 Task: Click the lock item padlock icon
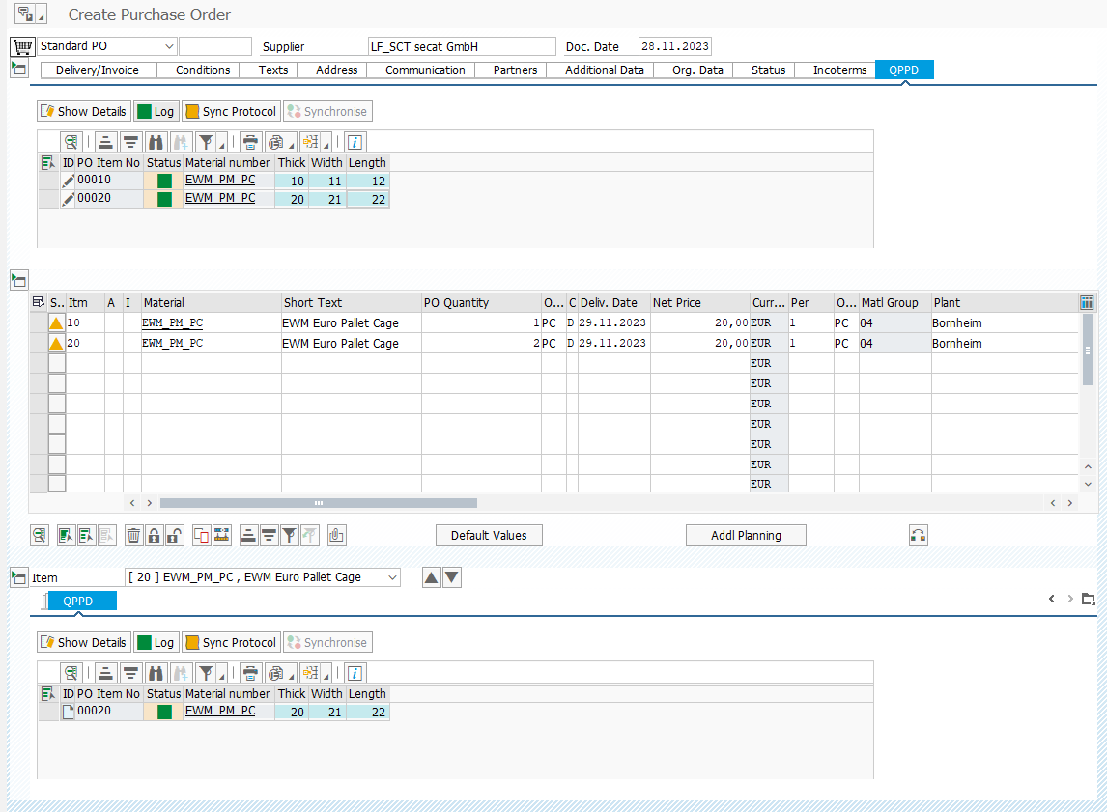tap(154, 535)
